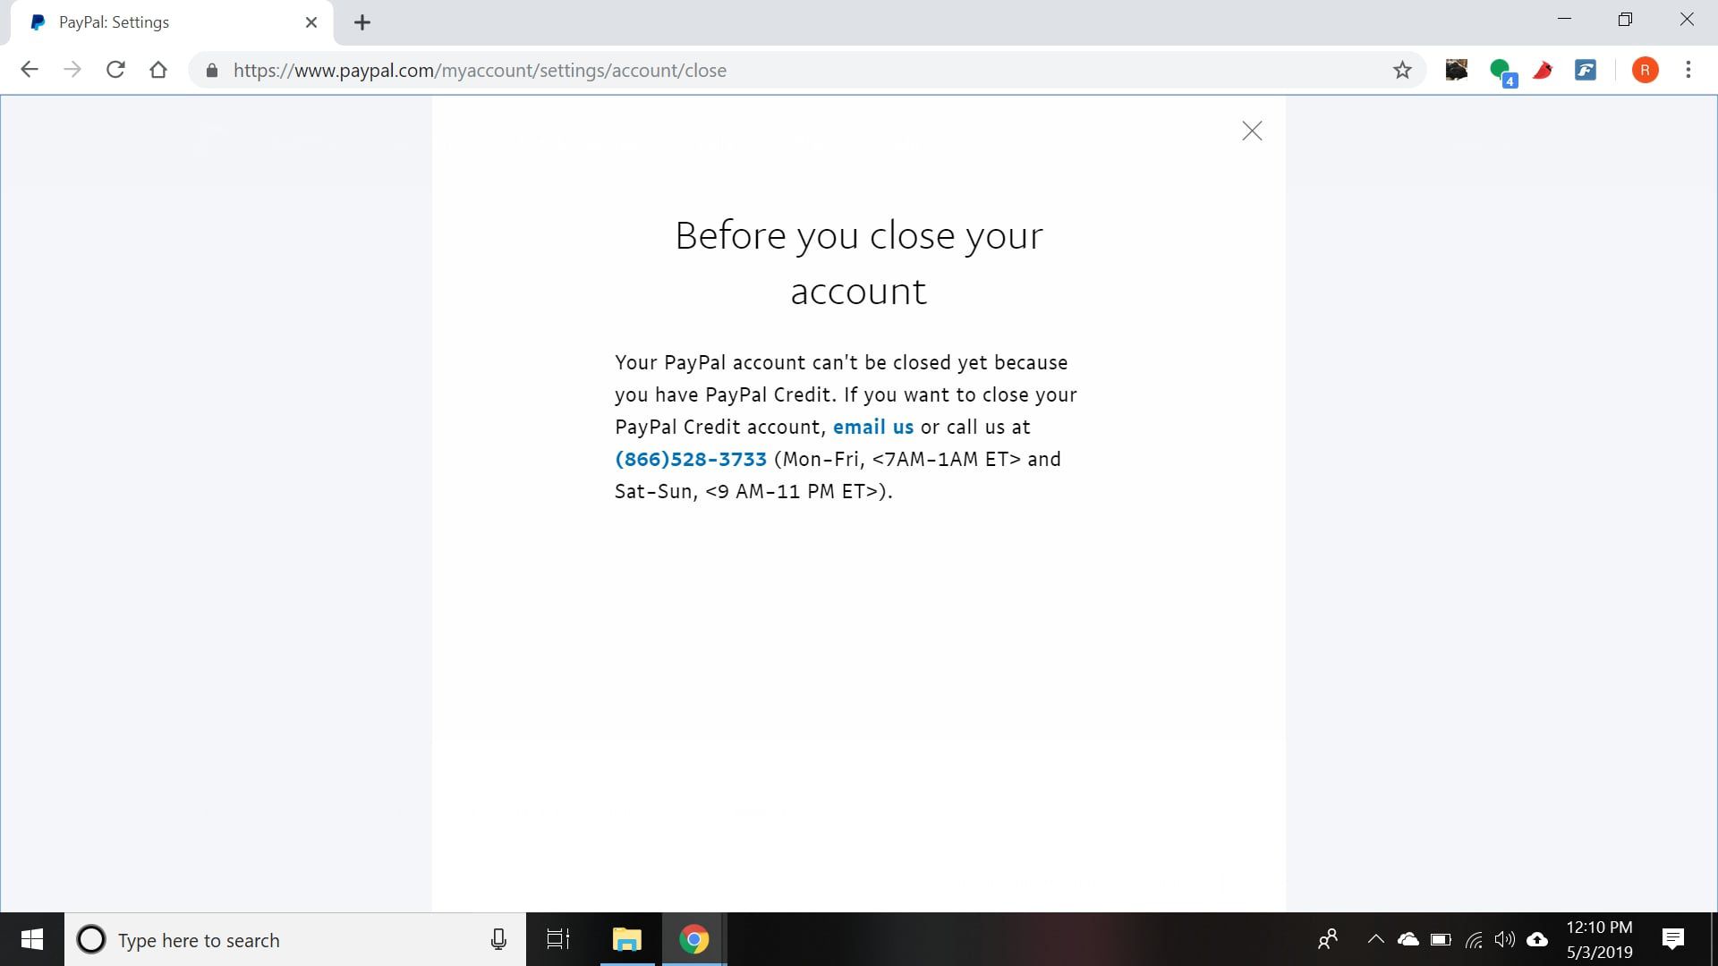Open the OneDrive cloud tray icon

[1408, 939]
